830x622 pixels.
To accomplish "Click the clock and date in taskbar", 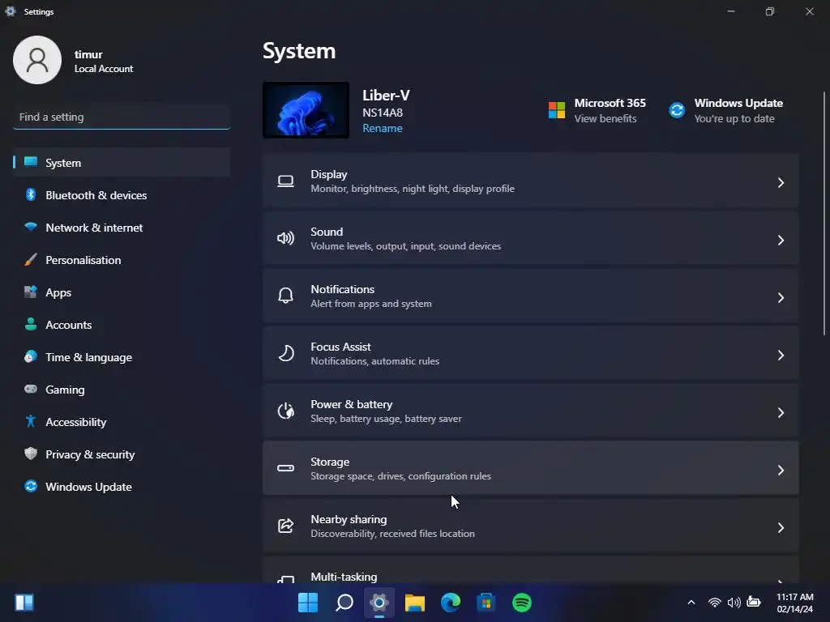I will 794,603.
